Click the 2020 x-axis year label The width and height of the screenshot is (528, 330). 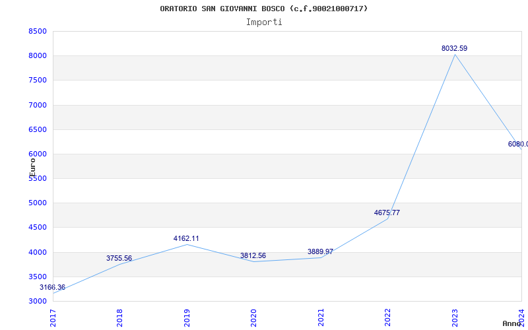(x=254, y=317)
